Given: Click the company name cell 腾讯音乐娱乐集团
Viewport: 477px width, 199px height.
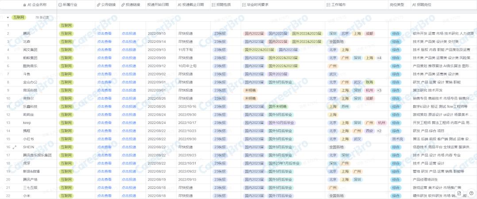Looking at the screenshot, I should pyautogui.click(x=38, y=155).
